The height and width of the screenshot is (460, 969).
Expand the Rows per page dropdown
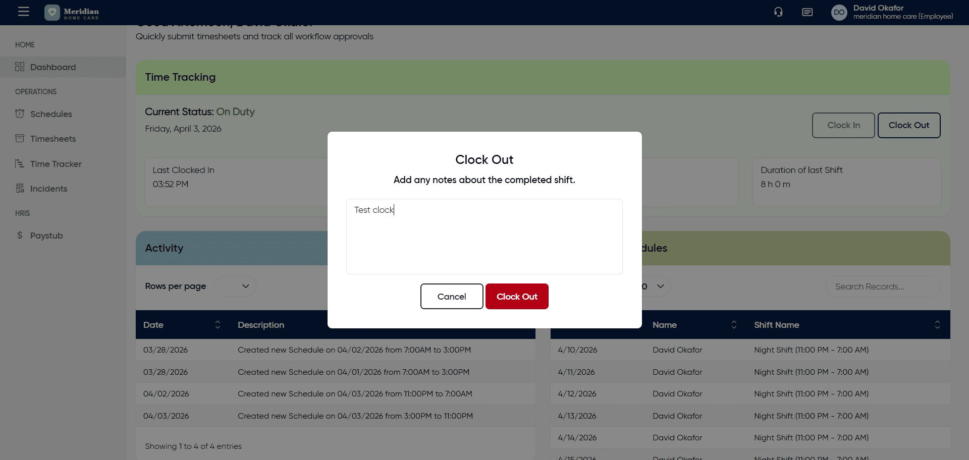(235, 286)
